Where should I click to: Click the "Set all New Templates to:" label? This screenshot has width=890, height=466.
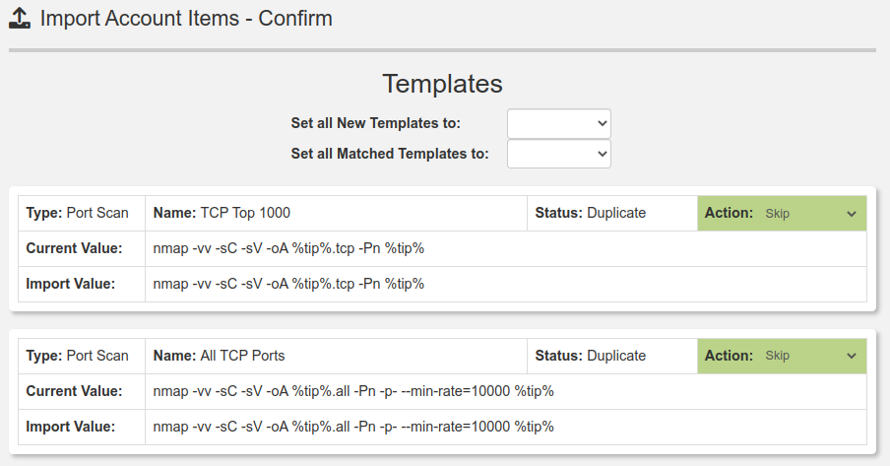click(x=375, y=123)
